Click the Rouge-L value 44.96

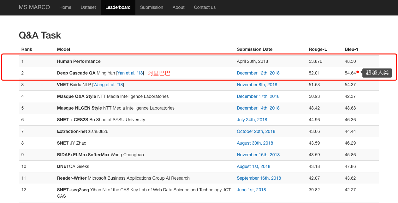[x=314, y=120]
